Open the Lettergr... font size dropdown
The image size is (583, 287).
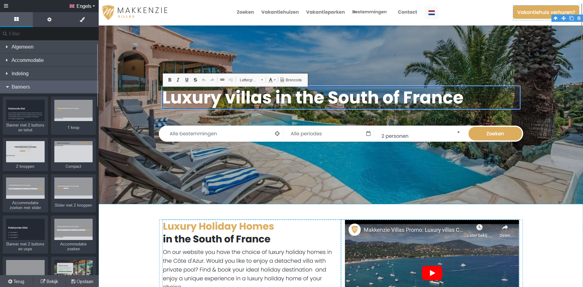coord(251,80)
